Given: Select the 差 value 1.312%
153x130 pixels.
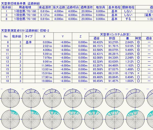Looking at the screenshot, I should point(129,62).
